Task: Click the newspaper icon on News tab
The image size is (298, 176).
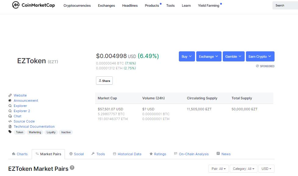Action: (x=218, y=153)
